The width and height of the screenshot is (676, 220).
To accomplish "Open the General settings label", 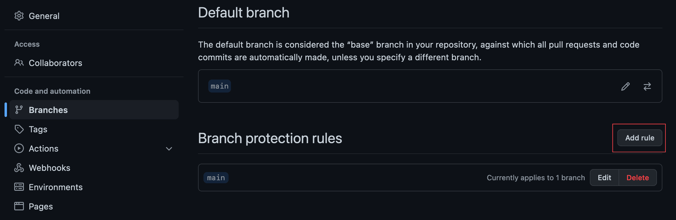I will tap(44, 16).
